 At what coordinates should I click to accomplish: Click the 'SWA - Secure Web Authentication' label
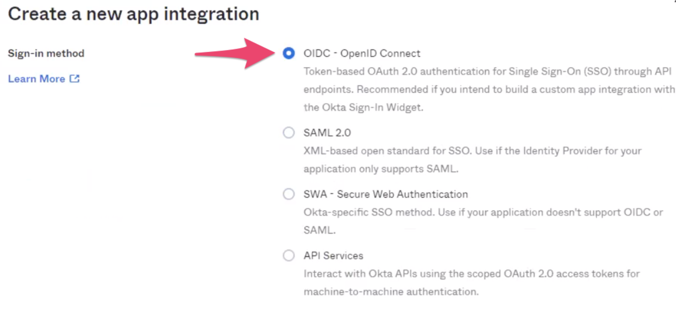(x=386, y=194)
